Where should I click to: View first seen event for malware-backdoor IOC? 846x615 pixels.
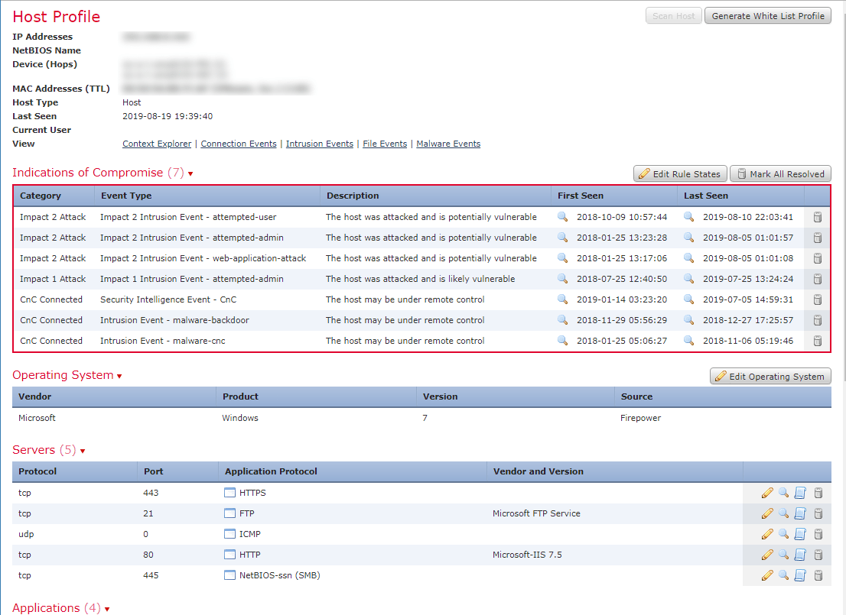(563, 320)
